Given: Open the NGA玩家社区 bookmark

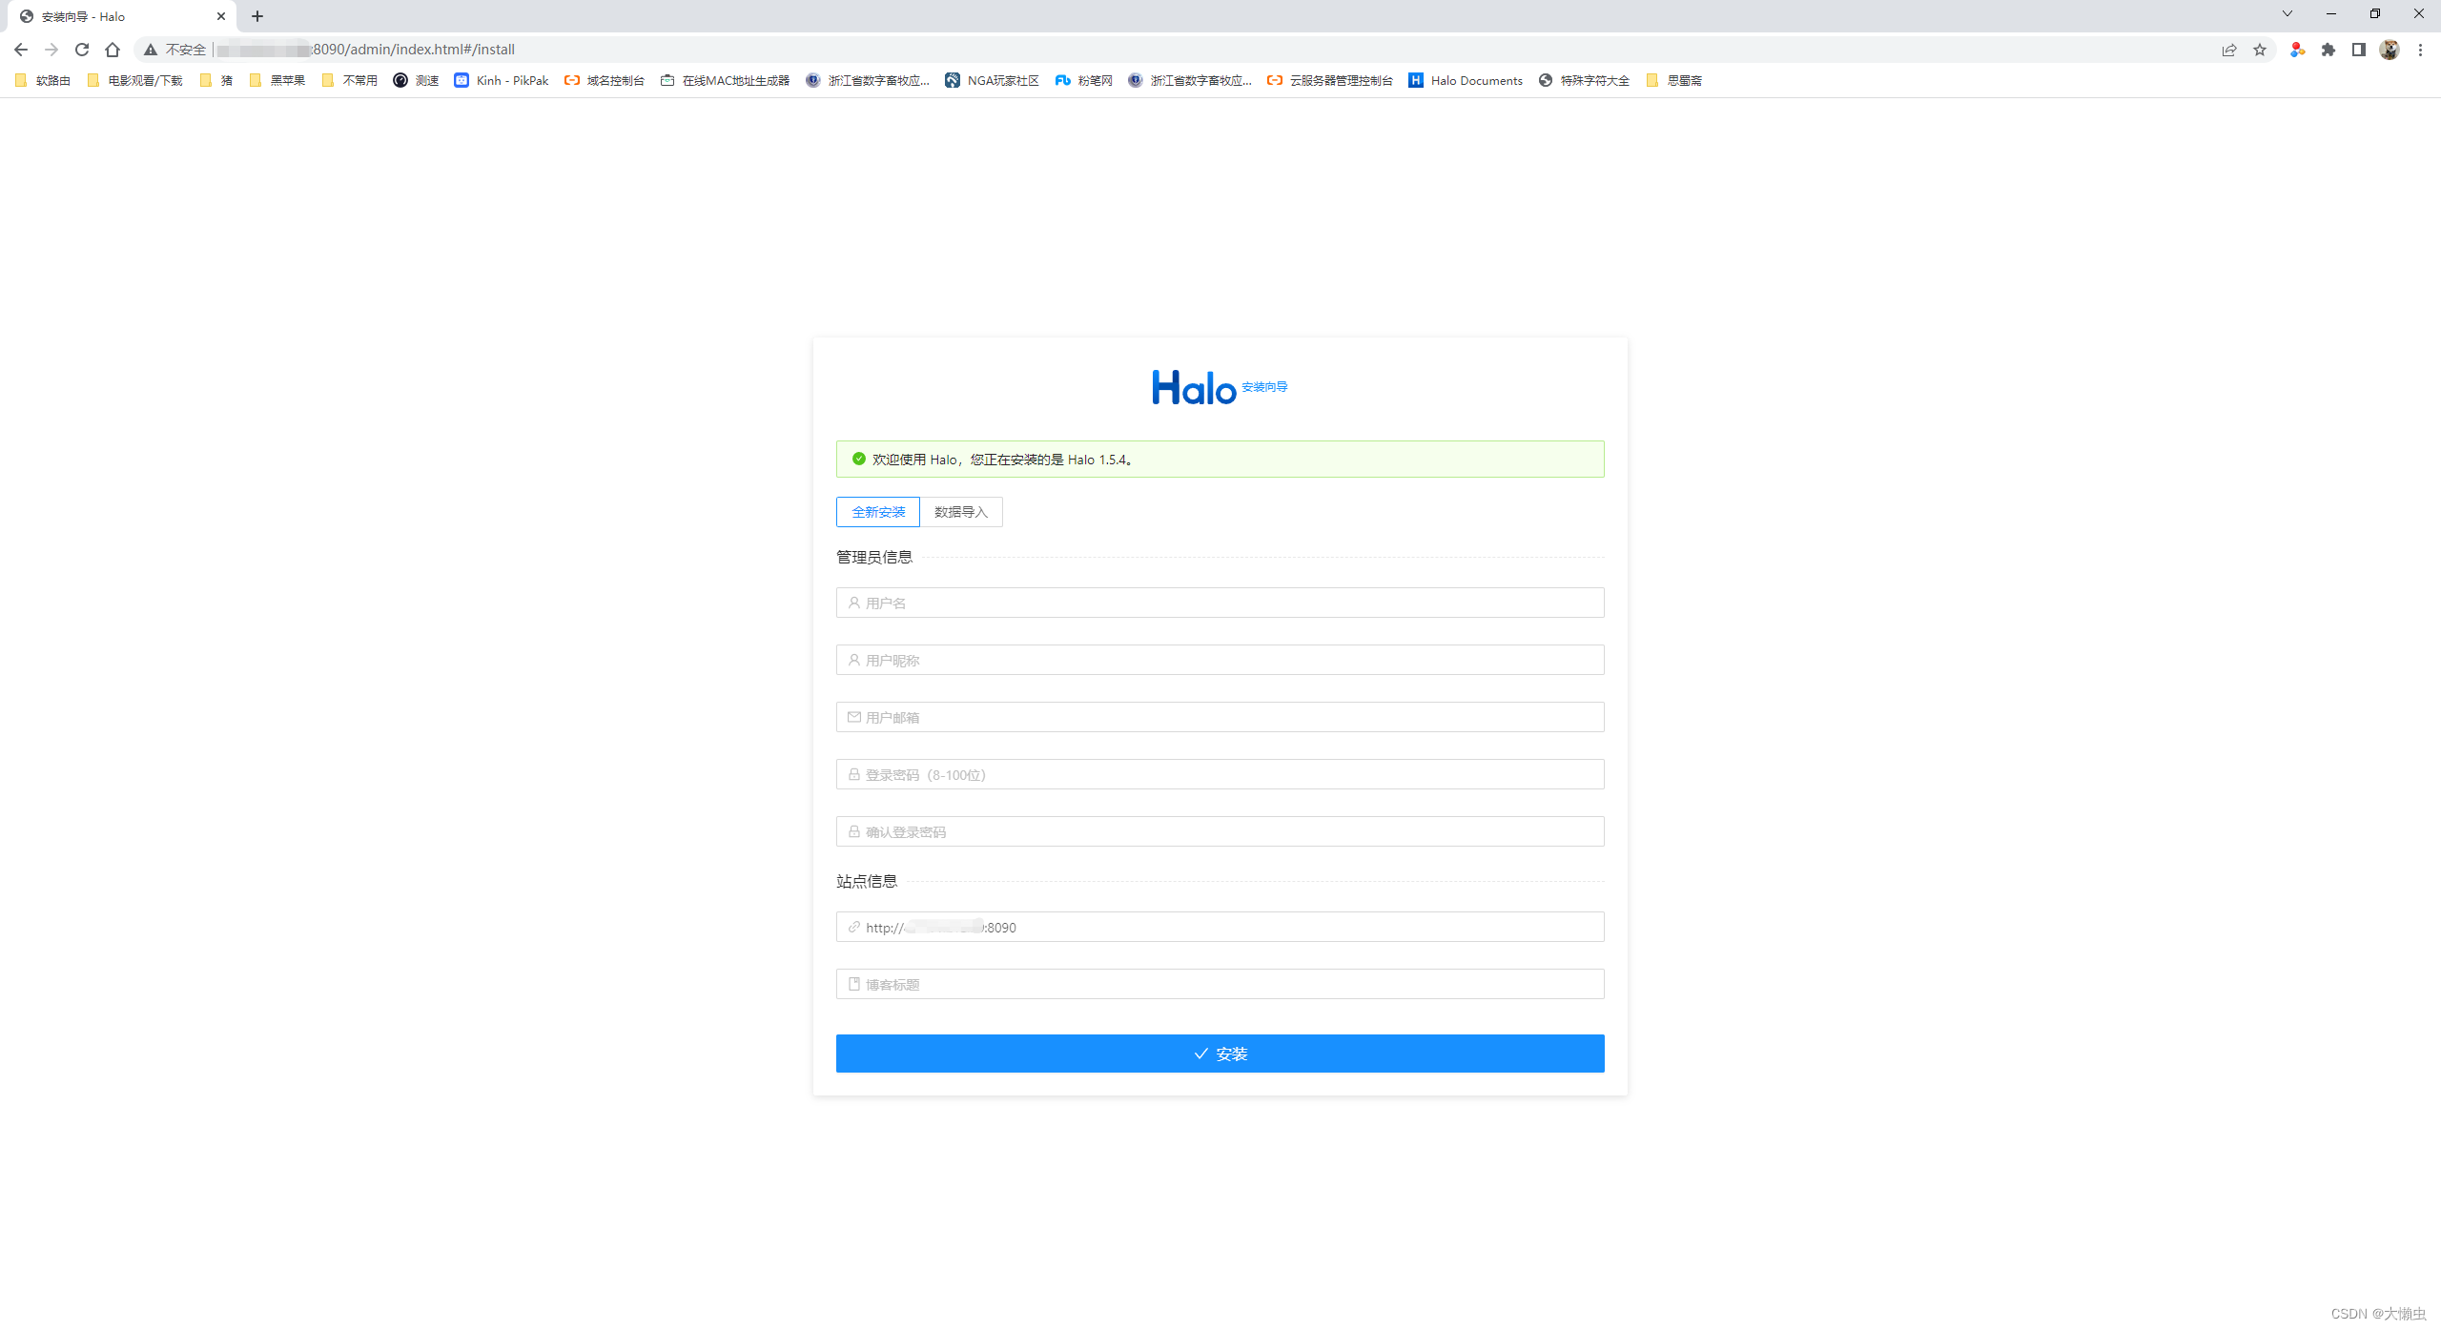Looking at the screenshot, I should (992, 80).
